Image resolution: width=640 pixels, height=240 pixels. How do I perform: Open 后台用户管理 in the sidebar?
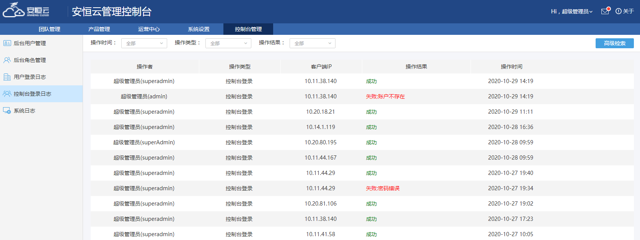coord(41,43)
